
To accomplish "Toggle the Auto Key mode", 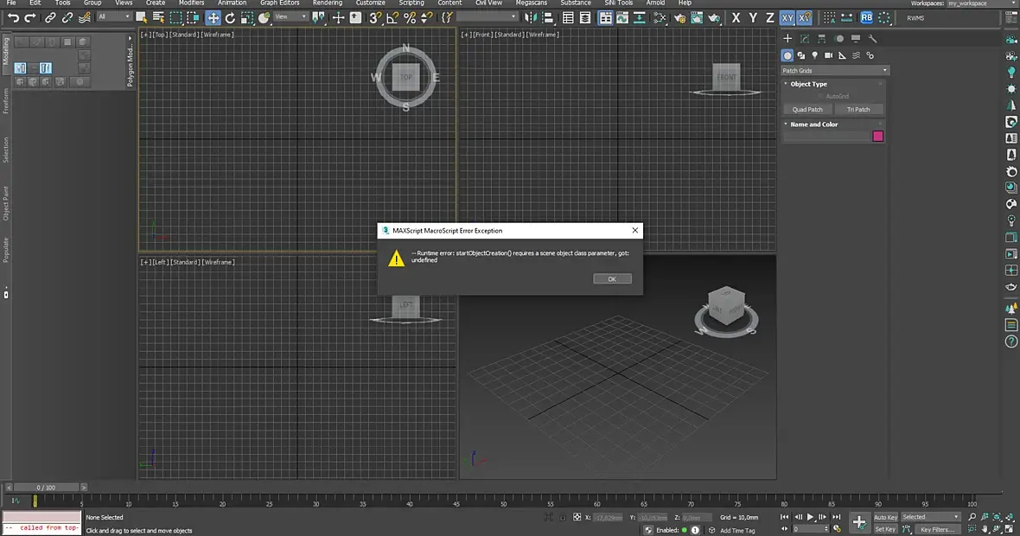I will click(x=884, y=517).
